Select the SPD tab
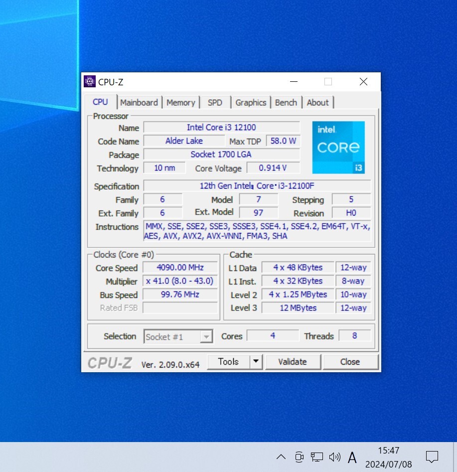This screenshot has height=472, width=457. point(215,102)
